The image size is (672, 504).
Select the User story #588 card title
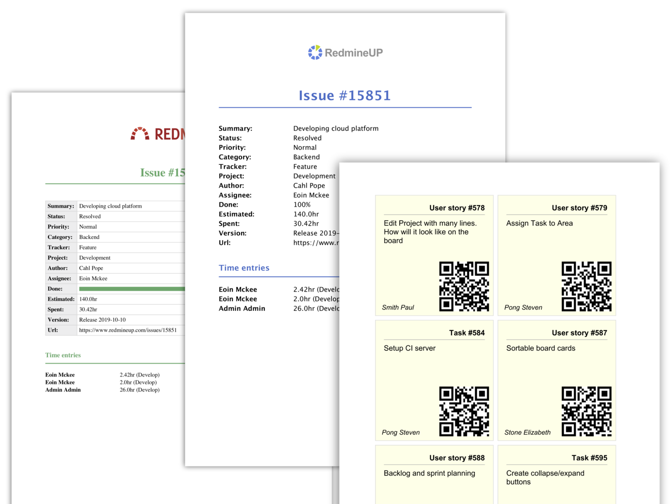[457, 458]
